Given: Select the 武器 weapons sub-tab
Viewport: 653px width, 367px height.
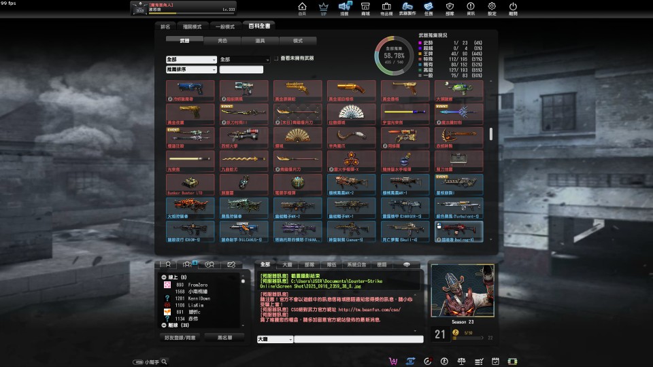Looking at the screenshot, I should (184, 41).
